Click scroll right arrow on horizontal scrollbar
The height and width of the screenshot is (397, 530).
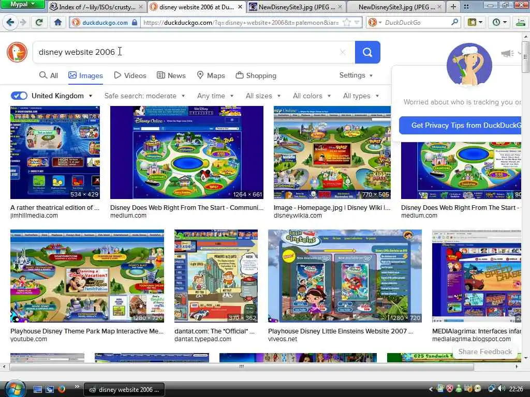tap(517, 367)
